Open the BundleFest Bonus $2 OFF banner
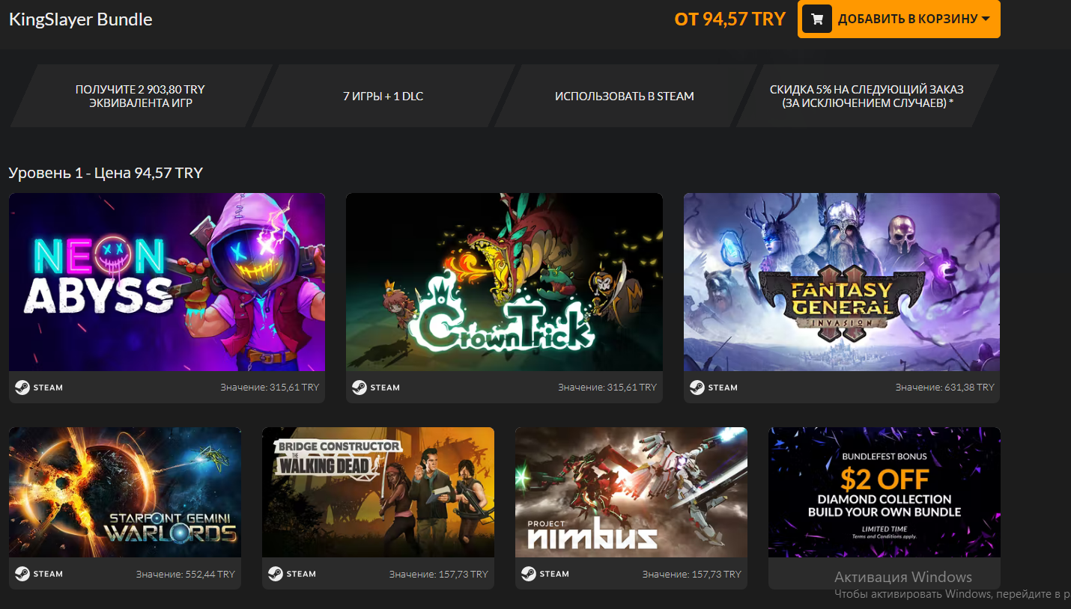The image size is (1071, 609). (885, 492)
